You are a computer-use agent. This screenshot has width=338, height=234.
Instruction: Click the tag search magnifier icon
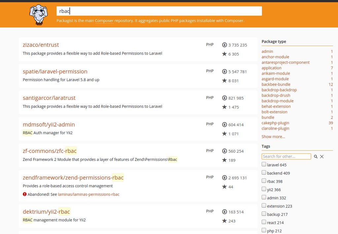coord(316,157)
